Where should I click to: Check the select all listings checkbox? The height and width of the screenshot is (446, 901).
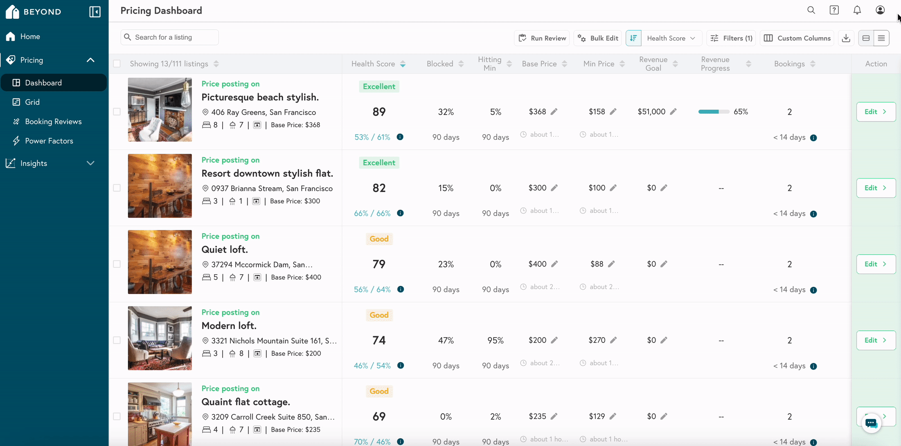pyautogui.click(x=117, y=64)
